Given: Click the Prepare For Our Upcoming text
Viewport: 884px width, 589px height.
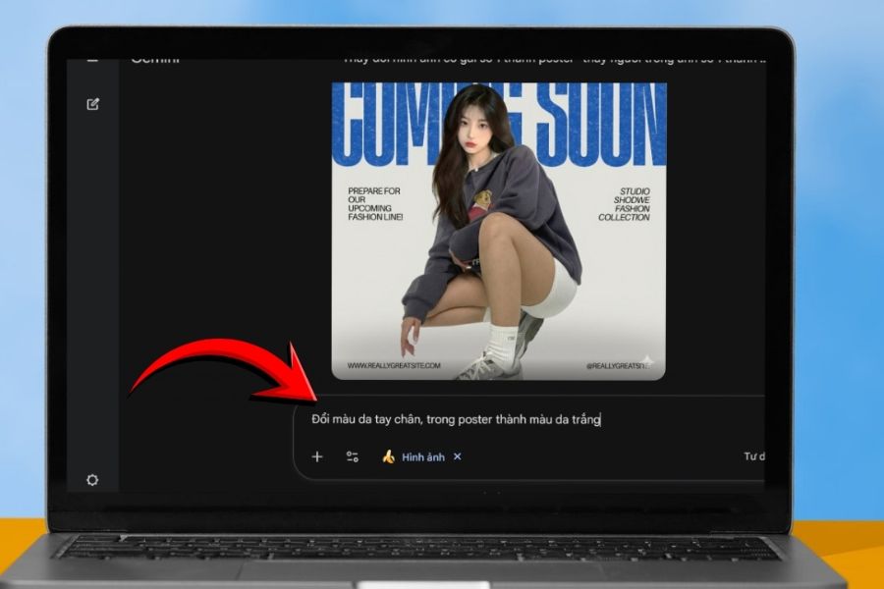Looking at the screenshot, I should click(x=374, y=204).
